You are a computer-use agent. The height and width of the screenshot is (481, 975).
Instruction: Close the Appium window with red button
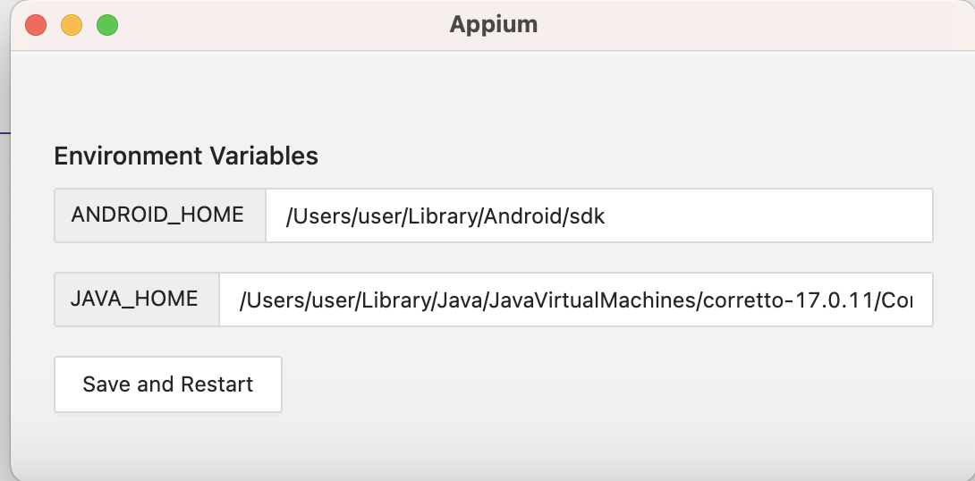pyautogui.click(x=36, y=25)
